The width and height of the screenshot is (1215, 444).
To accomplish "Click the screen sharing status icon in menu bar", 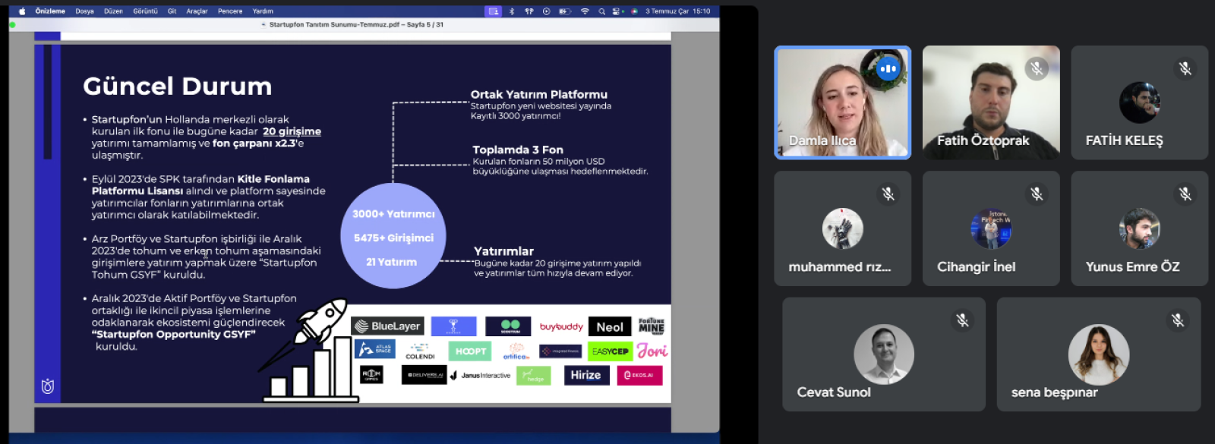I will coord(494,11).
